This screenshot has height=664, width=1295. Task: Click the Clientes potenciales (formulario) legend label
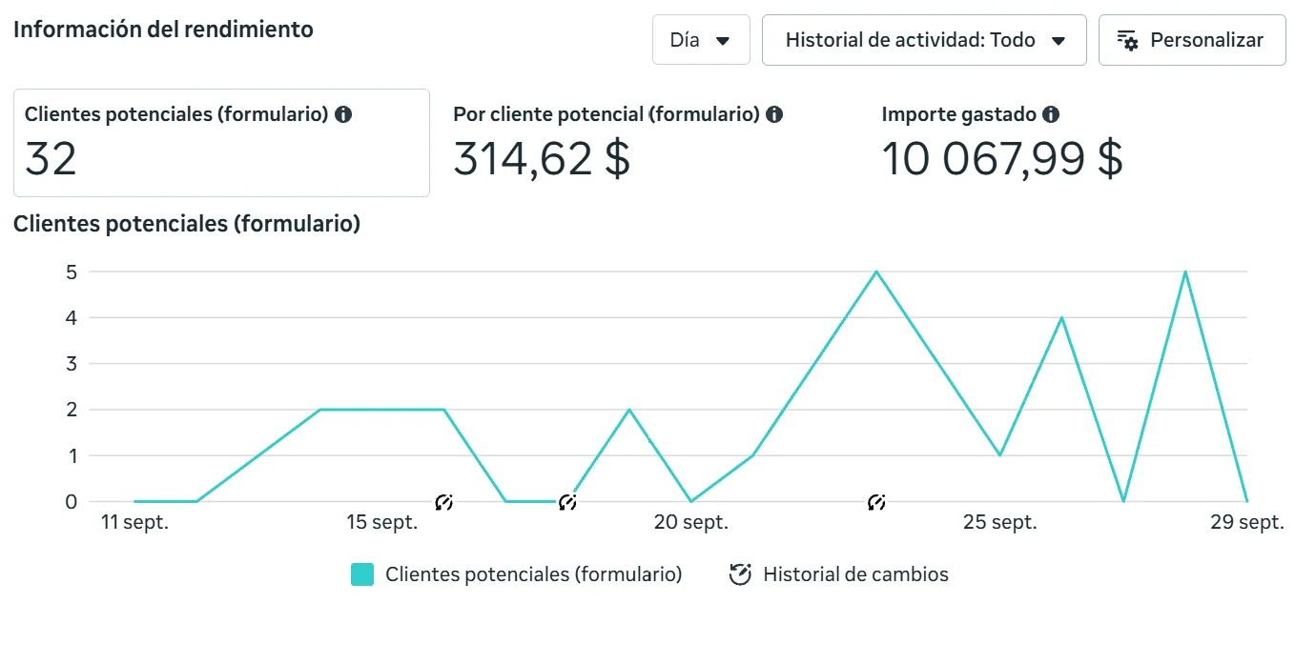534,574
